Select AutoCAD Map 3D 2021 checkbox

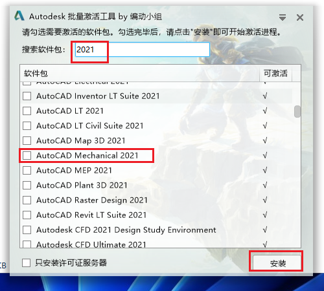tap(27, 140)
